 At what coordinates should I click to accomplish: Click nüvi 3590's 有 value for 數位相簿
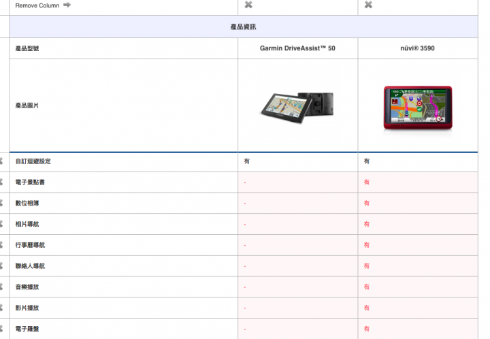(x=367, y=203)
